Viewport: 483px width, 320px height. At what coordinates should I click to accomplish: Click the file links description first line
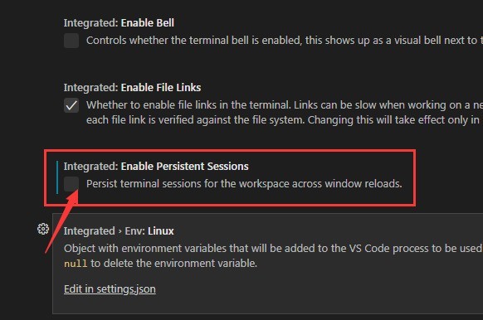(x=285, y=105)
